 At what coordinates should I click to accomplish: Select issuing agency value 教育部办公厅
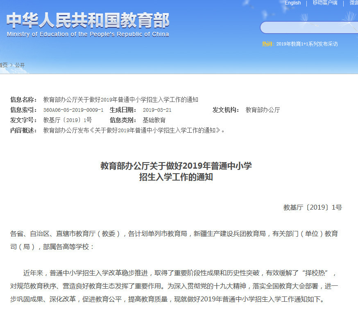(263, 110)
